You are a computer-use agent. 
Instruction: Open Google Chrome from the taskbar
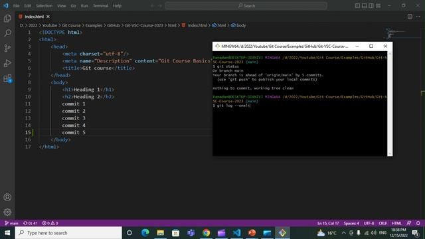(x=207, y=233)
